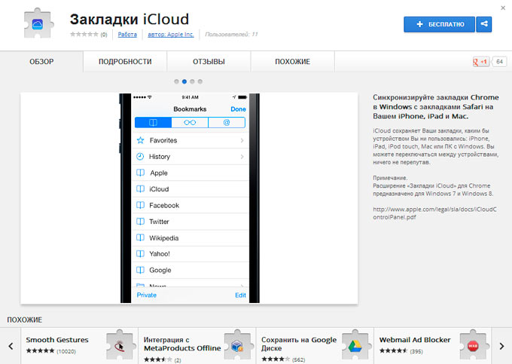This screenshot has height=364, width=512.
Task: Click the Favorites label text
Action: 163,140
